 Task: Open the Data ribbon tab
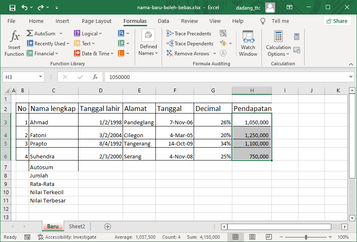coord(163,21)
